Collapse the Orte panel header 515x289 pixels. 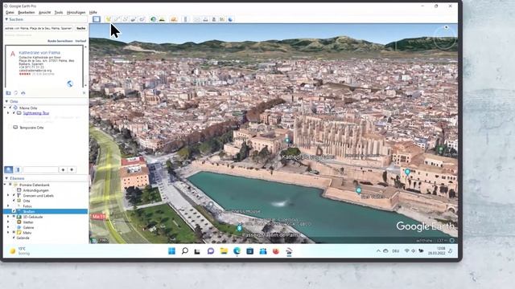pos(6,102)
